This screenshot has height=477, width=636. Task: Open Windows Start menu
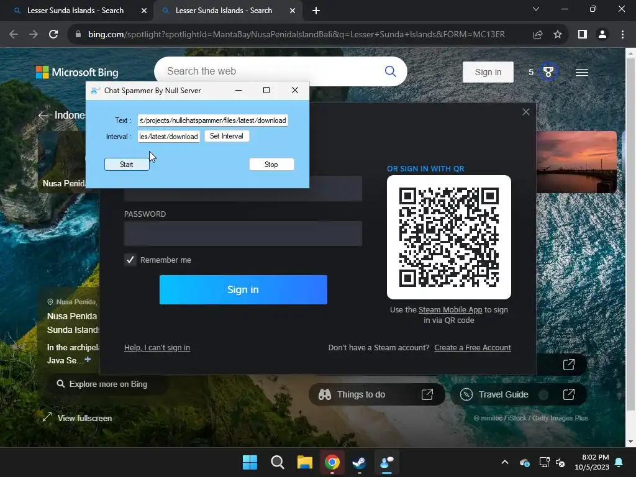250,462
